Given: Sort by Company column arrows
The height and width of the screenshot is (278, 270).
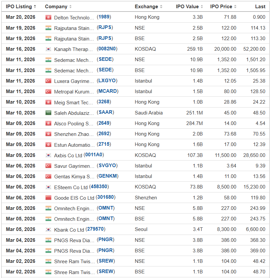Looking at the screenshot, I should tap(70, 7).
